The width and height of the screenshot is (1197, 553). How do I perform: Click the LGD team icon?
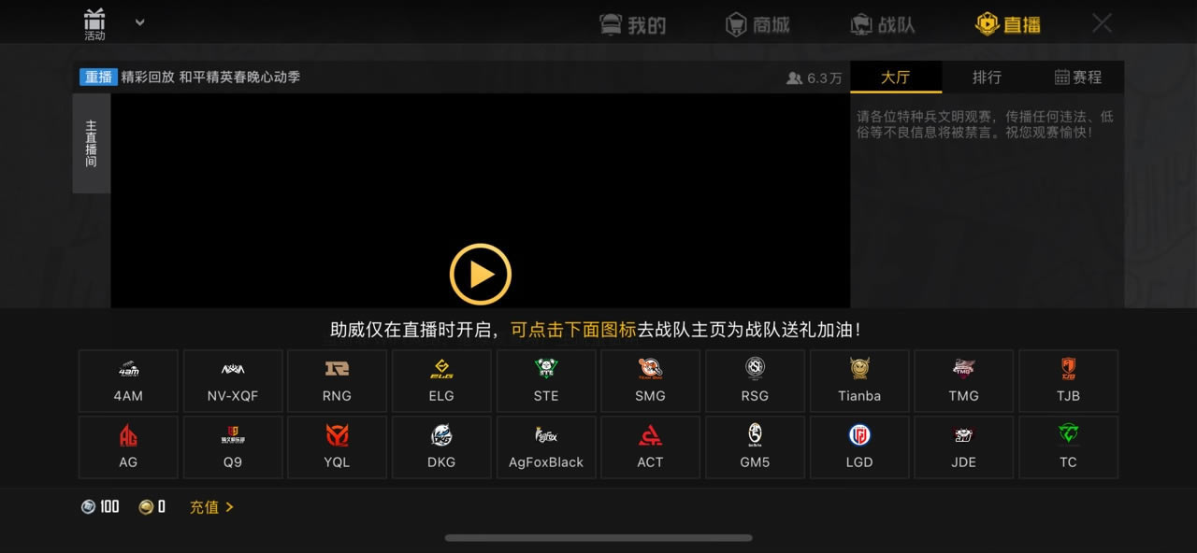point(858,447)
